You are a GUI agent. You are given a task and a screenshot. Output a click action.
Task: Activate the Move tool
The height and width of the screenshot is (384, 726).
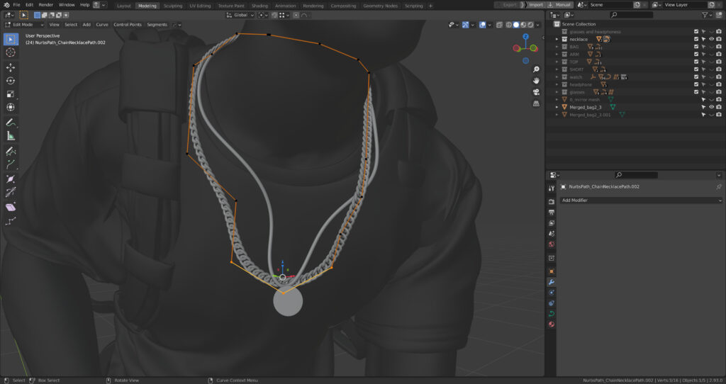pyautogui.click(x=11, y=67)
